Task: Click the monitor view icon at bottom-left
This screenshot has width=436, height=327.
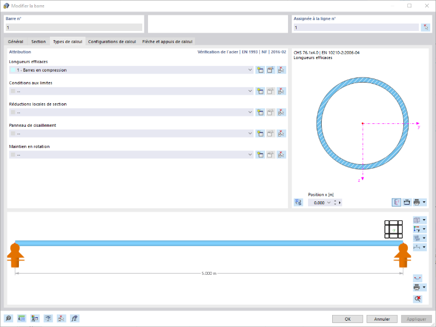Action: pos(48,318)
